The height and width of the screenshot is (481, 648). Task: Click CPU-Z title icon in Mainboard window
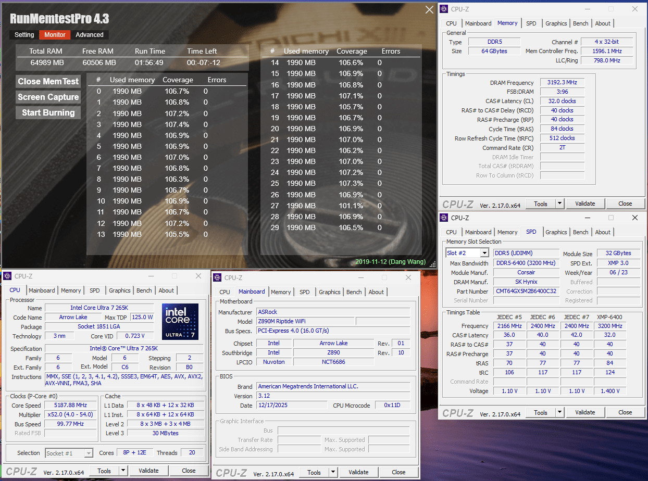pos(218,277)
